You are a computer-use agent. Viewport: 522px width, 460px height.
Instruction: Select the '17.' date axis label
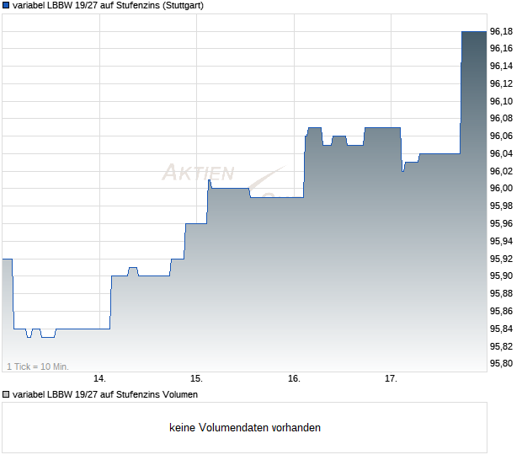point(391,379)
